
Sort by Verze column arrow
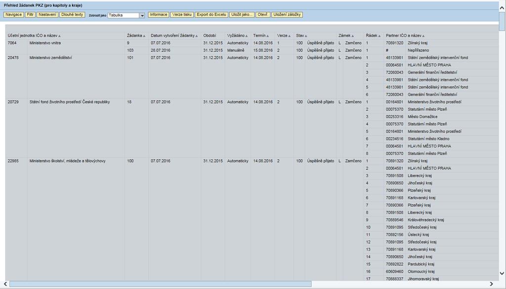[290, 36]
